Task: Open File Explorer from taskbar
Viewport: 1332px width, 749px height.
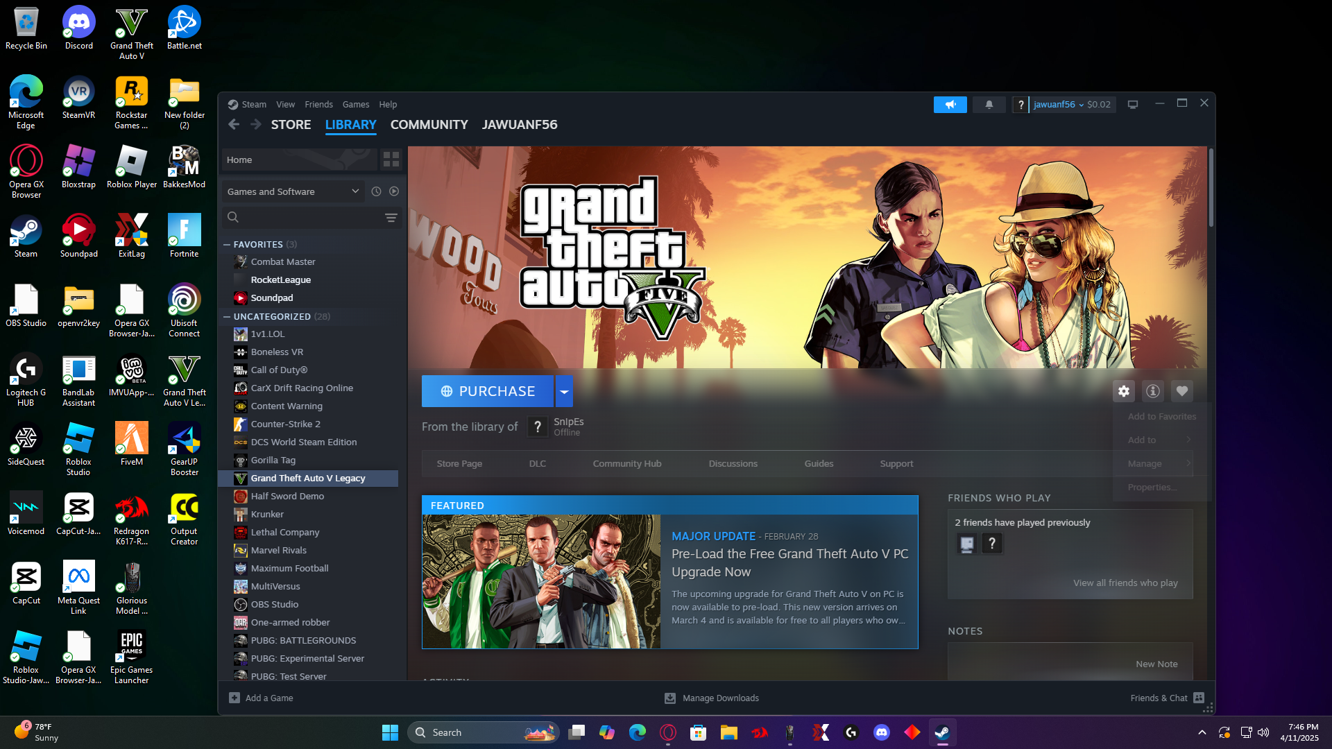Action: [728, 732]
